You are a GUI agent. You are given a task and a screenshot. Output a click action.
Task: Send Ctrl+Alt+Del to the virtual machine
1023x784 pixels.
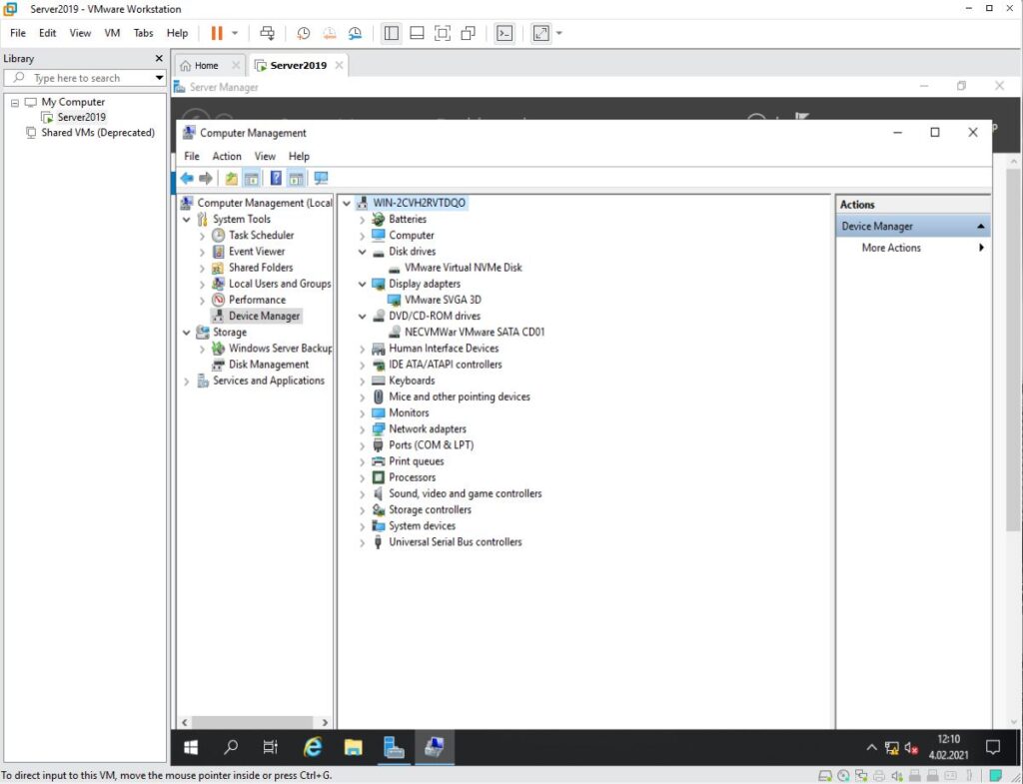pyautogui.click(x=267, y=33)
